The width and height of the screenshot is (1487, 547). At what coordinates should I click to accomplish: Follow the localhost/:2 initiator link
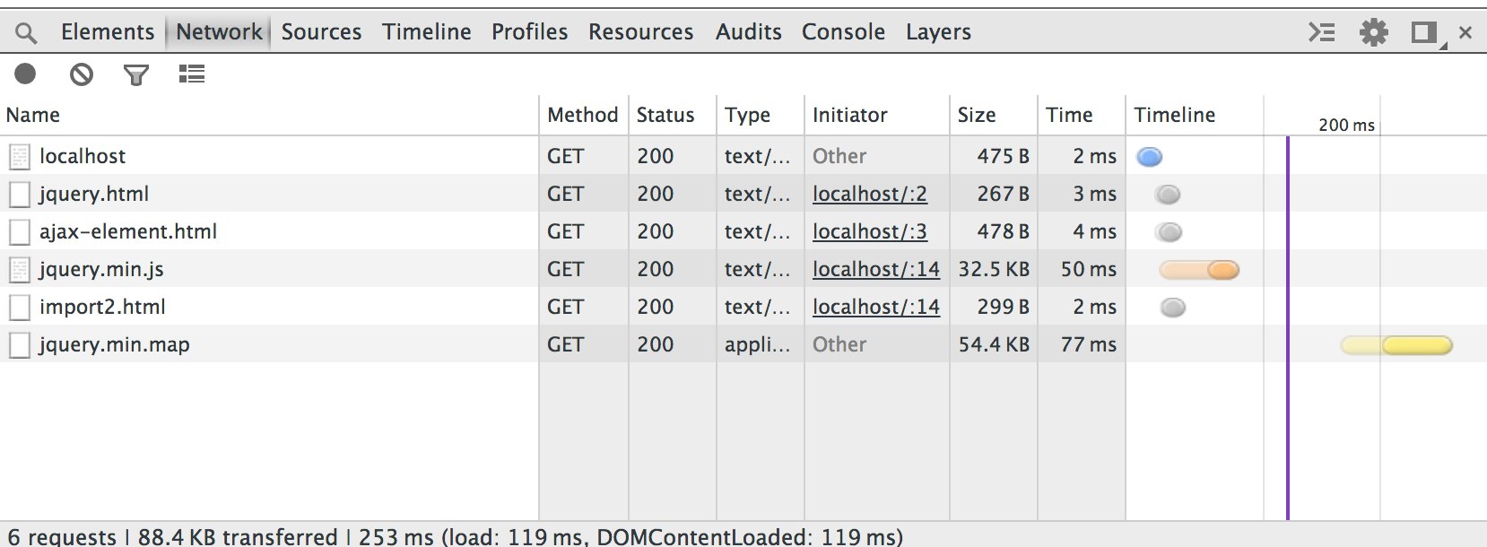click(x=870, y=194)
